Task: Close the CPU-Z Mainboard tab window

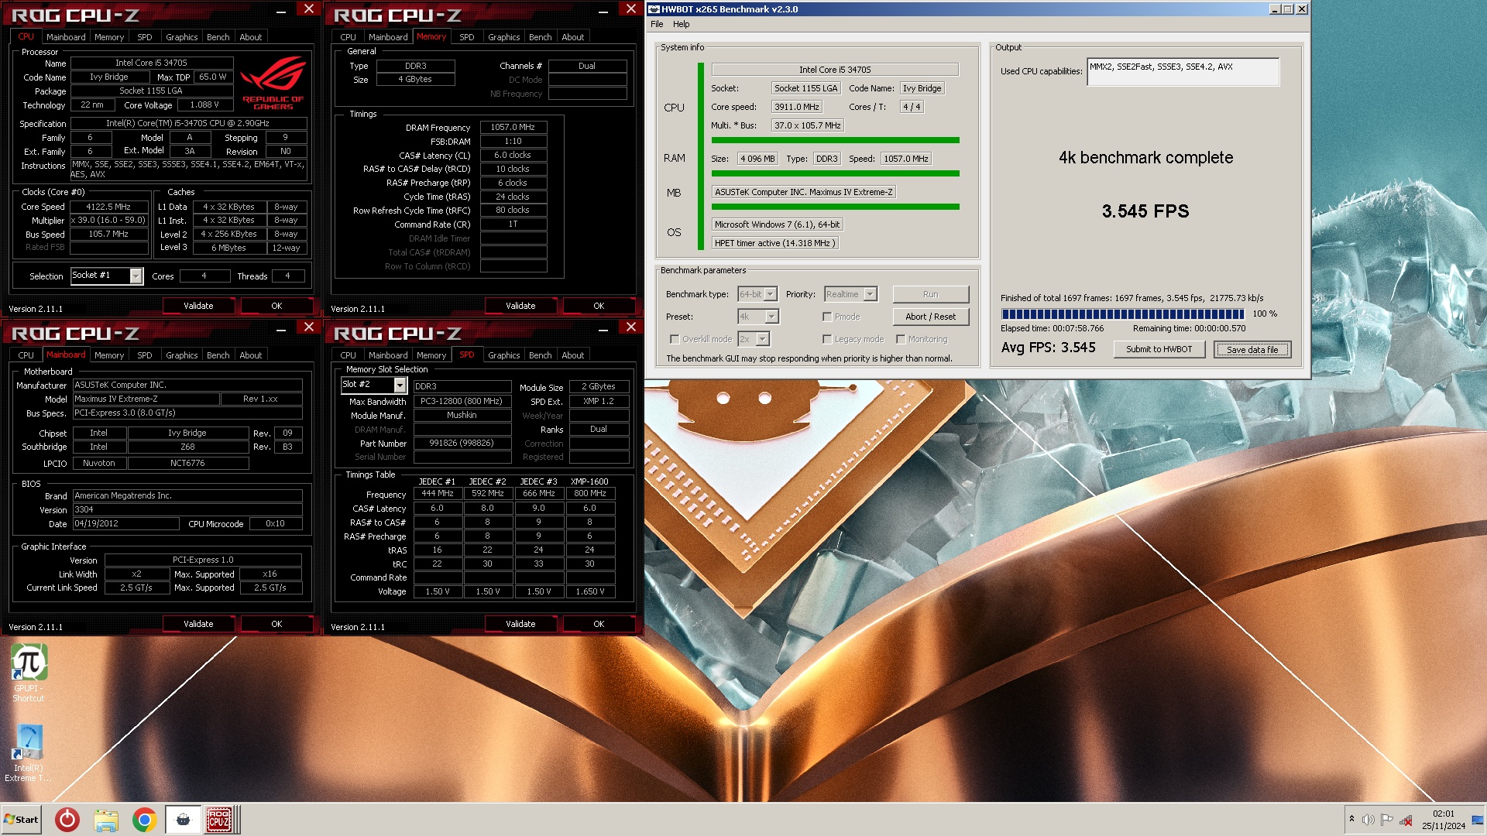Action: pos(309,327)
